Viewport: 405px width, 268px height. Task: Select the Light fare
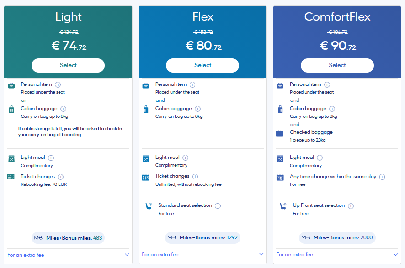(x=68, y=65)
